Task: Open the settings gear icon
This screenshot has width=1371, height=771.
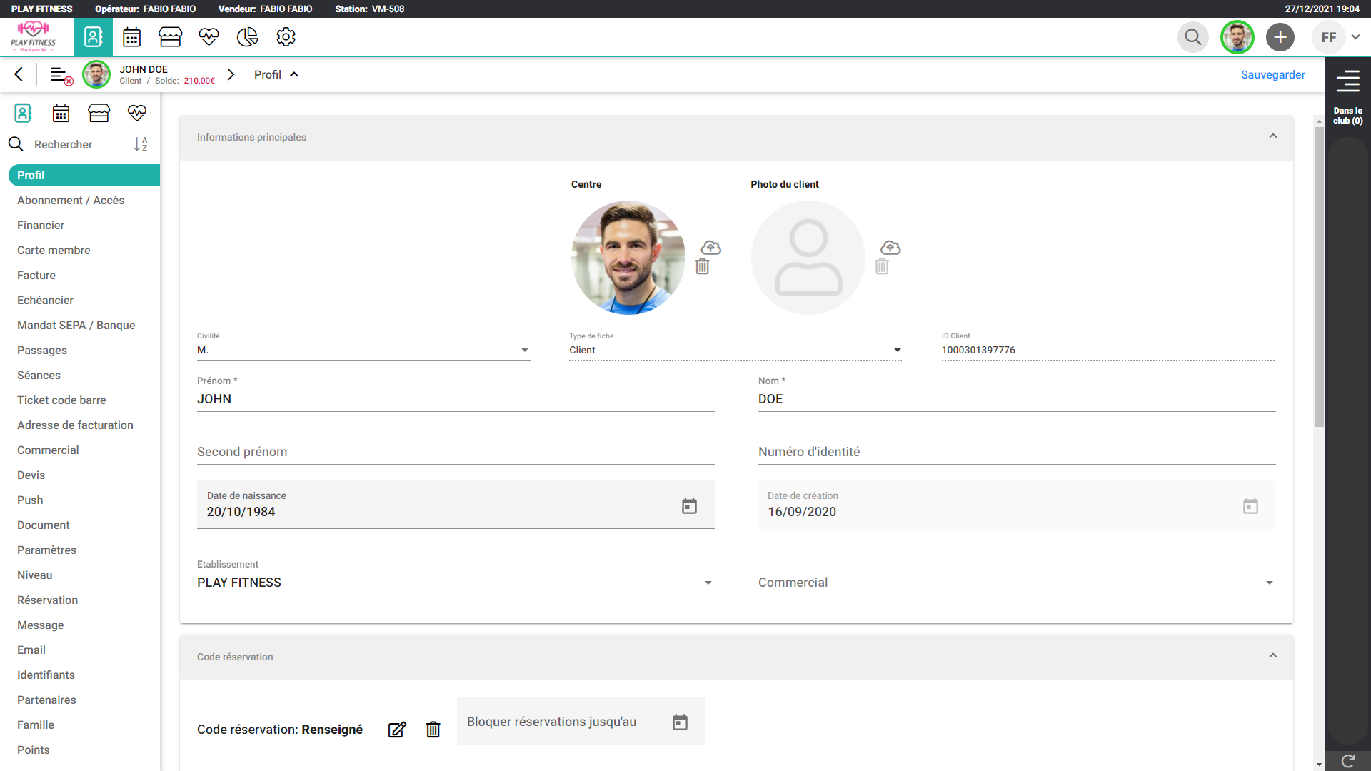Action: [286, 37]
